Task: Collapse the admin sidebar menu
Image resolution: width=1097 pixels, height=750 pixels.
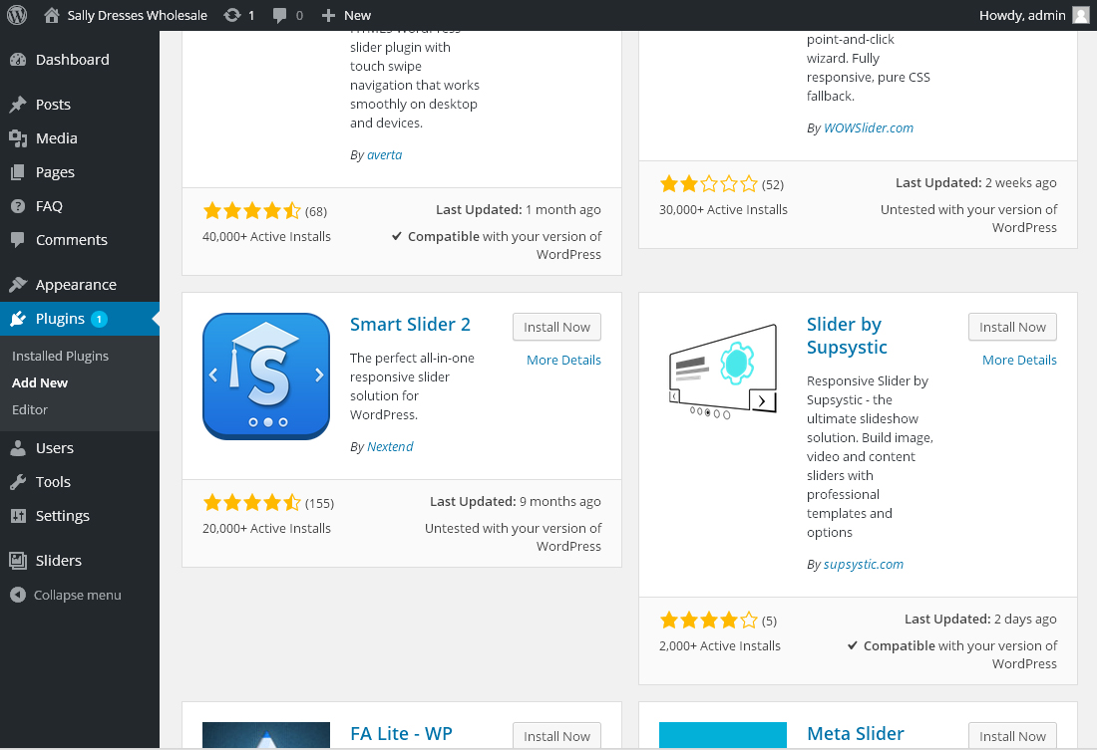Action: [x=67, y=595]
